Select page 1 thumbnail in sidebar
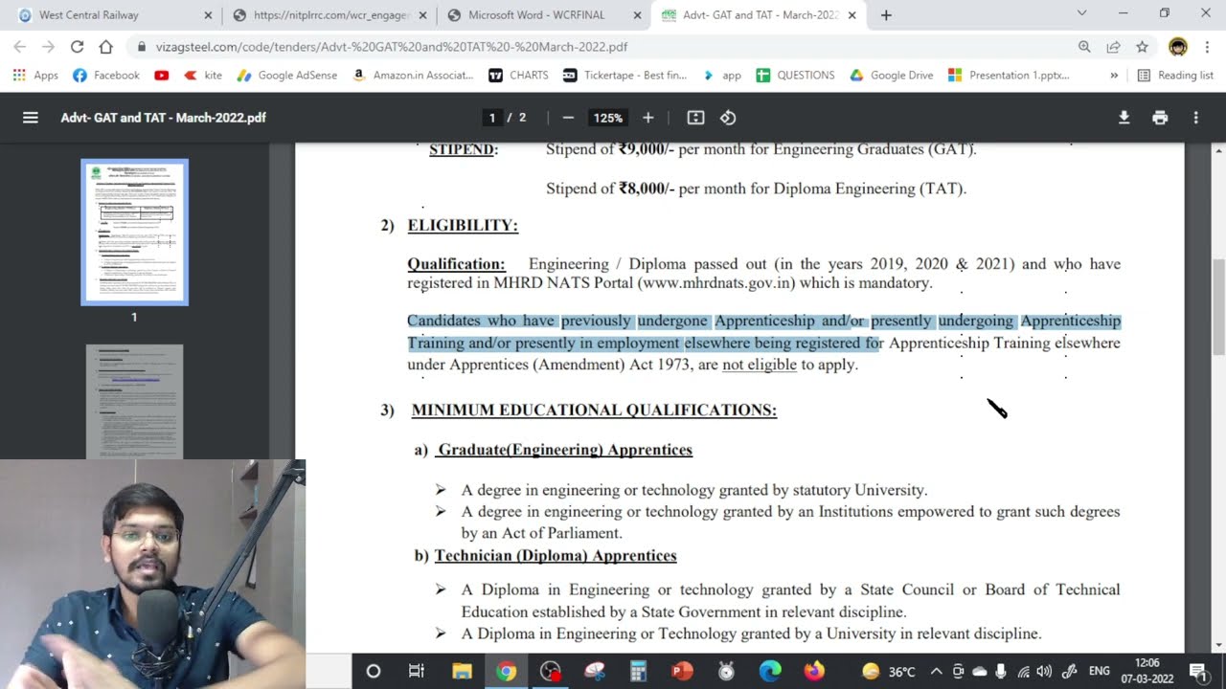 tap(134, 232)
